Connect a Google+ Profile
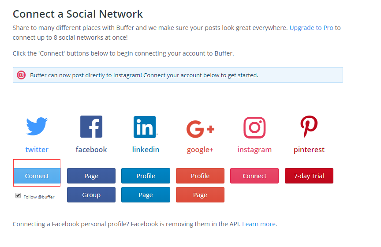 (x=200, y=176)
